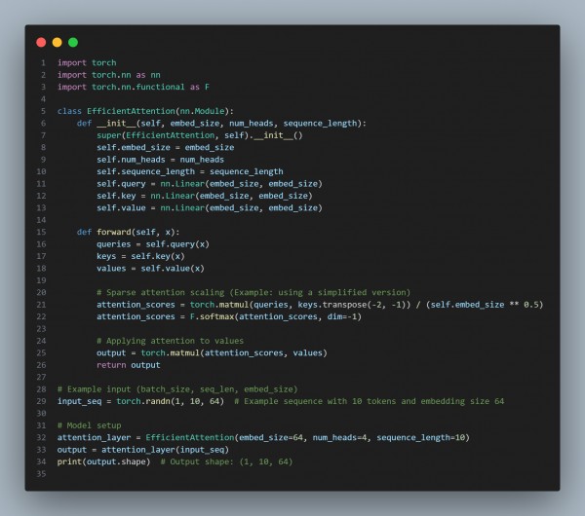The width and height of the screenshot is (585, 516).
Task: Click the '__init__' method definition line
Action: 221,124
